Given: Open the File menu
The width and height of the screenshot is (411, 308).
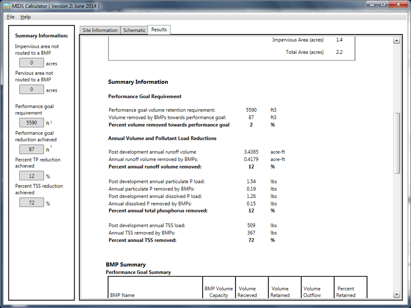Looking at the screenshot, I should pyautogui.click(x=11, y=17).
